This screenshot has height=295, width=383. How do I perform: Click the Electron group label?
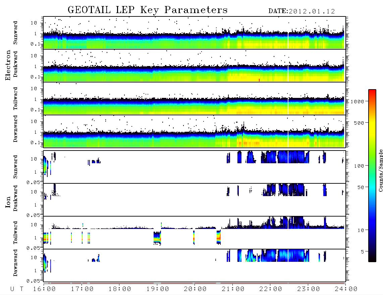8,65
